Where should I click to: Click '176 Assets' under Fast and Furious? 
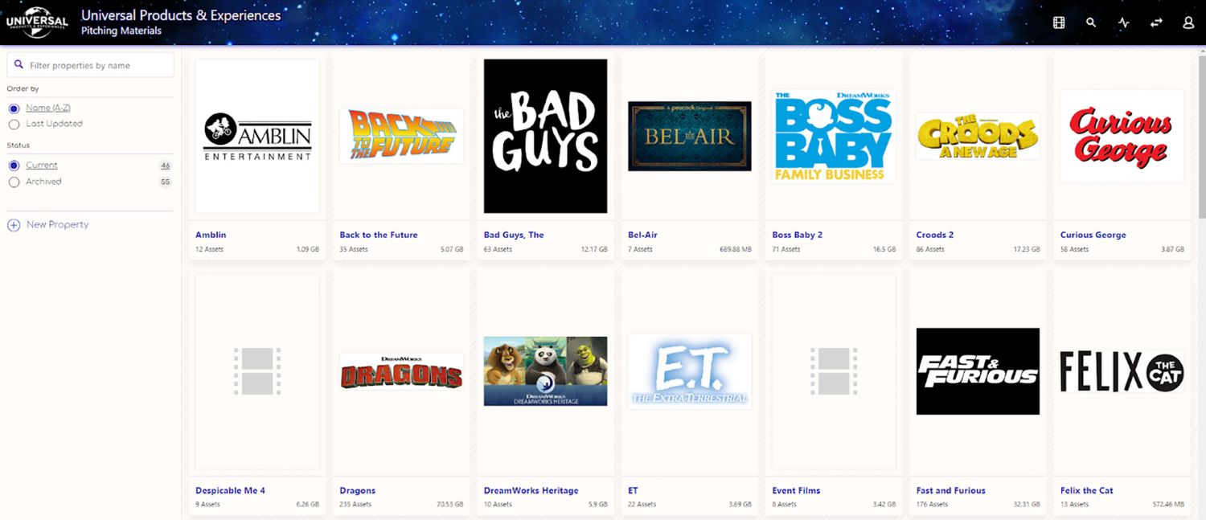pos(933,505)
